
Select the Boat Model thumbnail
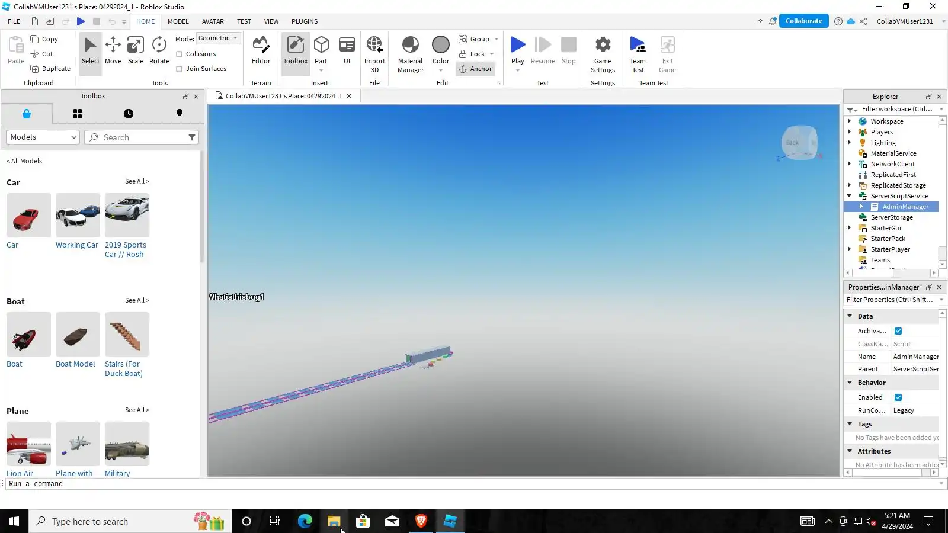click(78, 335)
